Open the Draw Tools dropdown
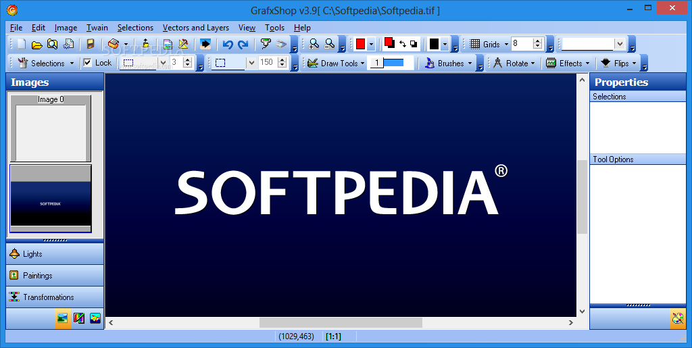 click(x=336, y=63)
